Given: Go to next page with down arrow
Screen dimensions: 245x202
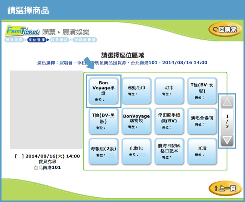Looking at the screenshot, I should click(x=227, y=140).
